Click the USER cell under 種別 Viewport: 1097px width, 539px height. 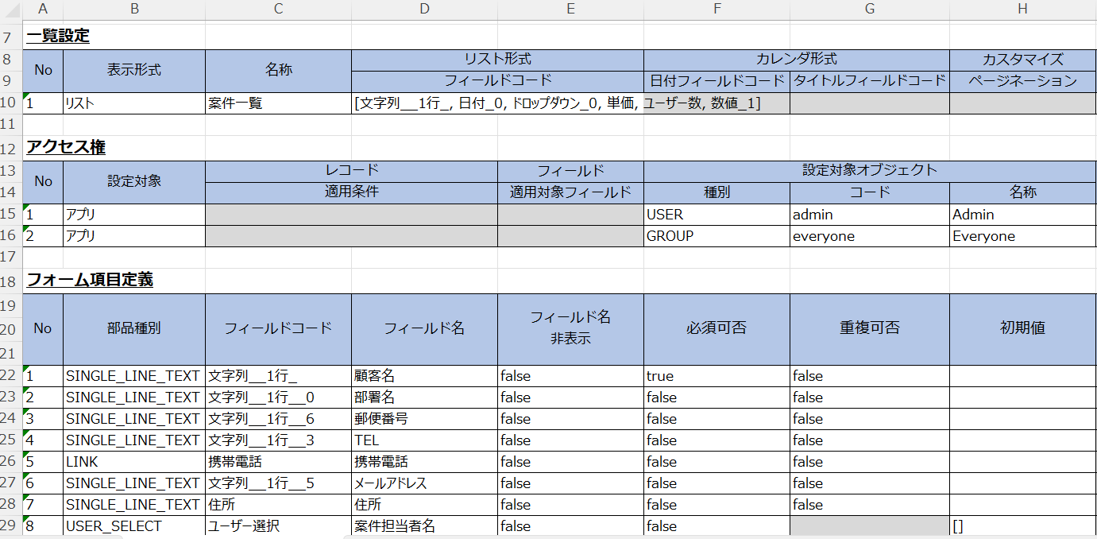point(717,215)
